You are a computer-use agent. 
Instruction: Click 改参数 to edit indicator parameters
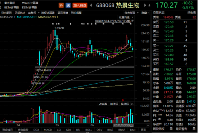(x=103, y=104)
